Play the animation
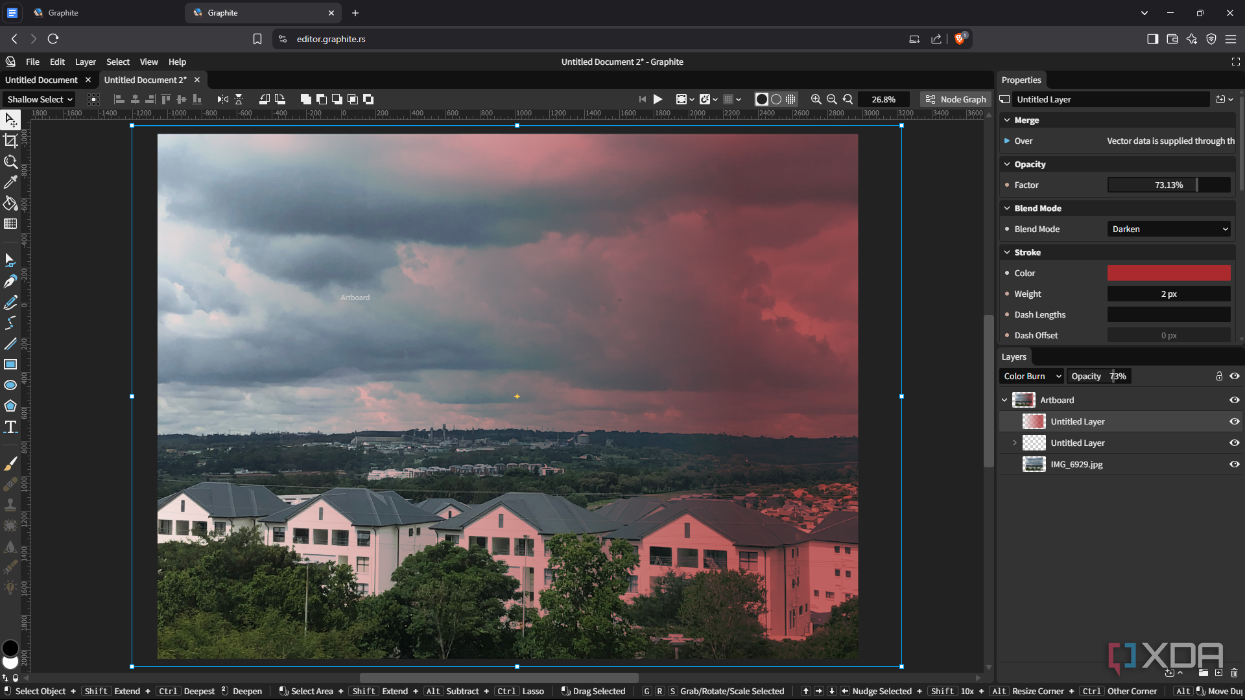This screenshot has width=1245, height=700. tap(658, 99)
